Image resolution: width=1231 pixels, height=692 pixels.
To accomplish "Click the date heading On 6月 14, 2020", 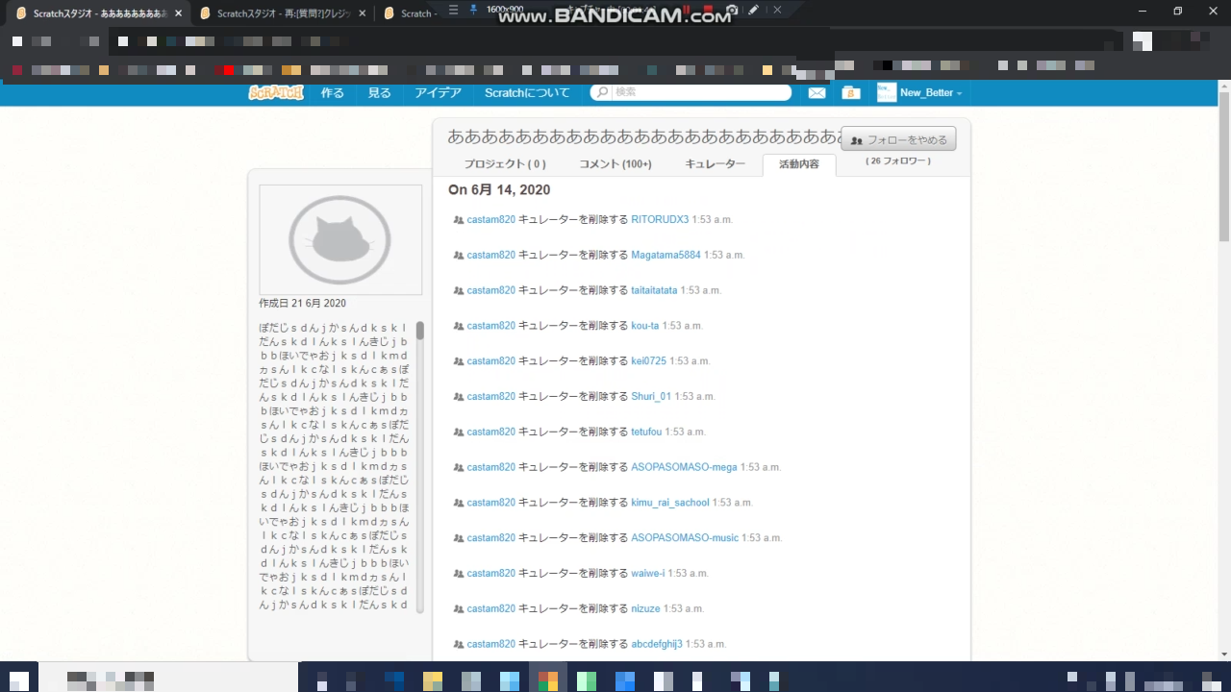I will tap(499, 190).
